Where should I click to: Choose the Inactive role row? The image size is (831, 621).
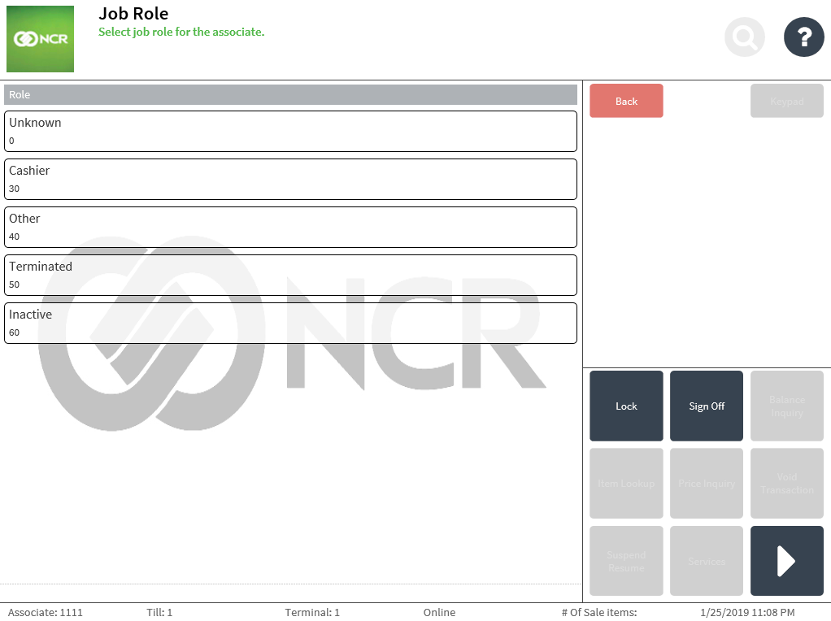click(290, 323)
